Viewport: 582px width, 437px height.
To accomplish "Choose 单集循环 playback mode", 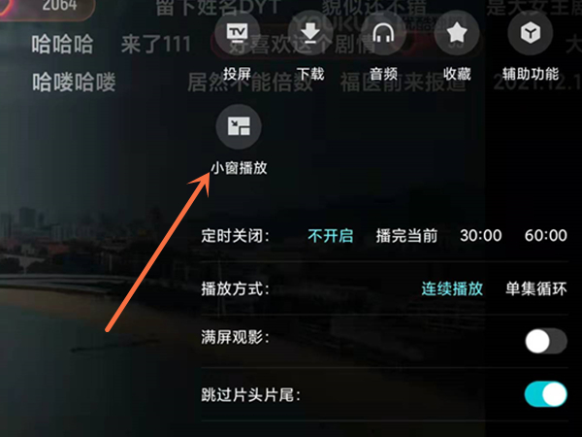I will point(536,288).
